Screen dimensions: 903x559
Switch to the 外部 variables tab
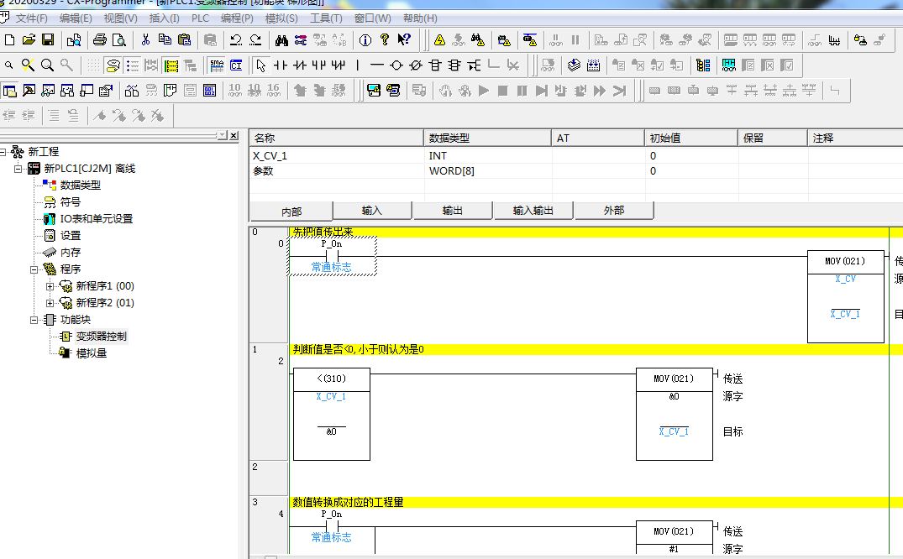click(613, 211)
